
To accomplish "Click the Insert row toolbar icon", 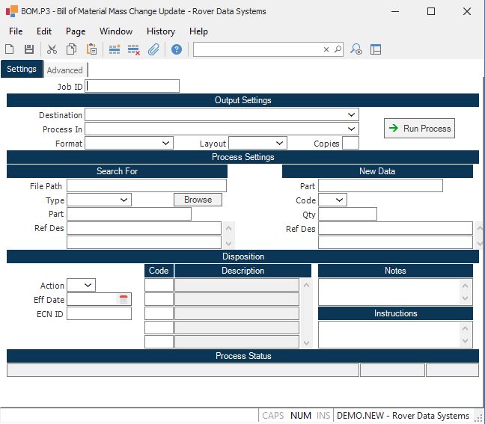I will [115, 49].
